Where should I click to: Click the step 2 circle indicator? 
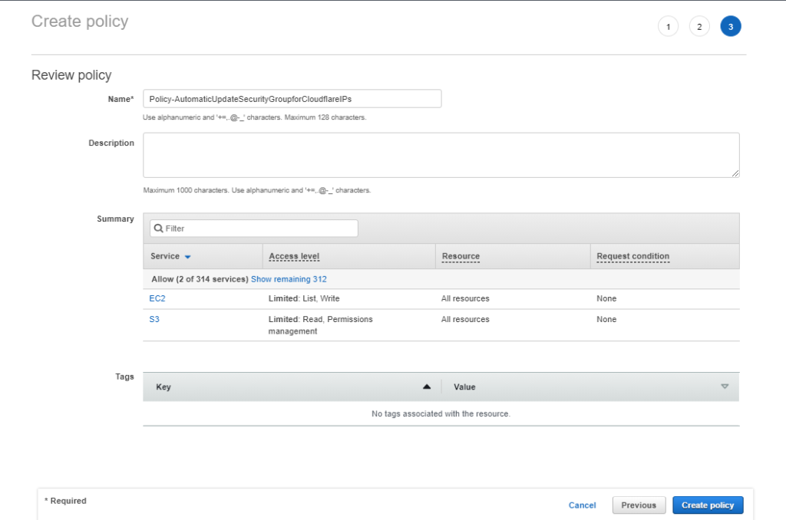pos(699,27)
